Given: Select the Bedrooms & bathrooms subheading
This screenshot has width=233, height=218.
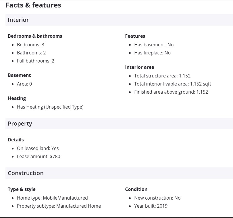Looking at the screenshot, I should click(35, 36).
